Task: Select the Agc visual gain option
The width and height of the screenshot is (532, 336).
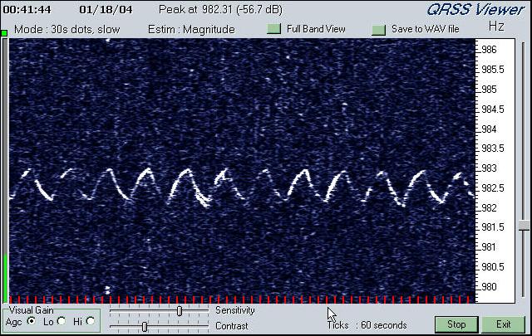Action: click(x=32, y=321)
